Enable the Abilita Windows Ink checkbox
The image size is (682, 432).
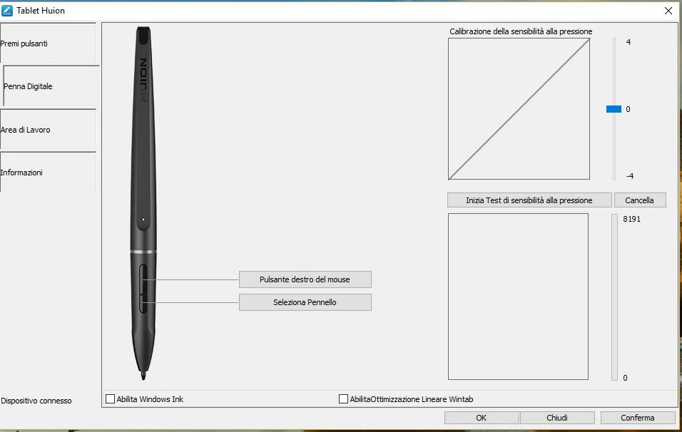(111, 399)
